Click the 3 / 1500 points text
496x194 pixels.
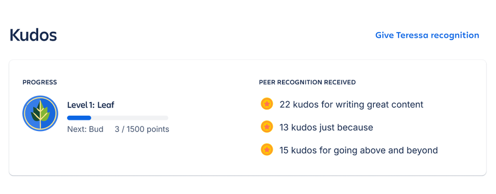[x=142, y=129]
